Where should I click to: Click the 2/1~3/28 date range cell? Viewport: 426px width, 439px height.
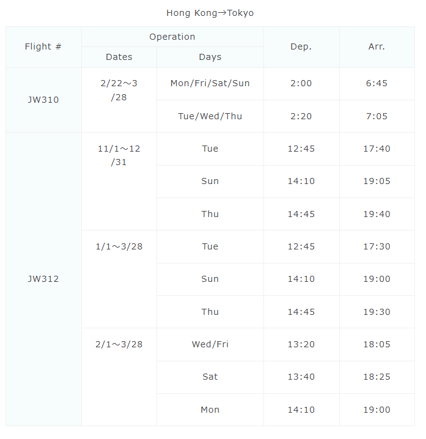(119, 344)
